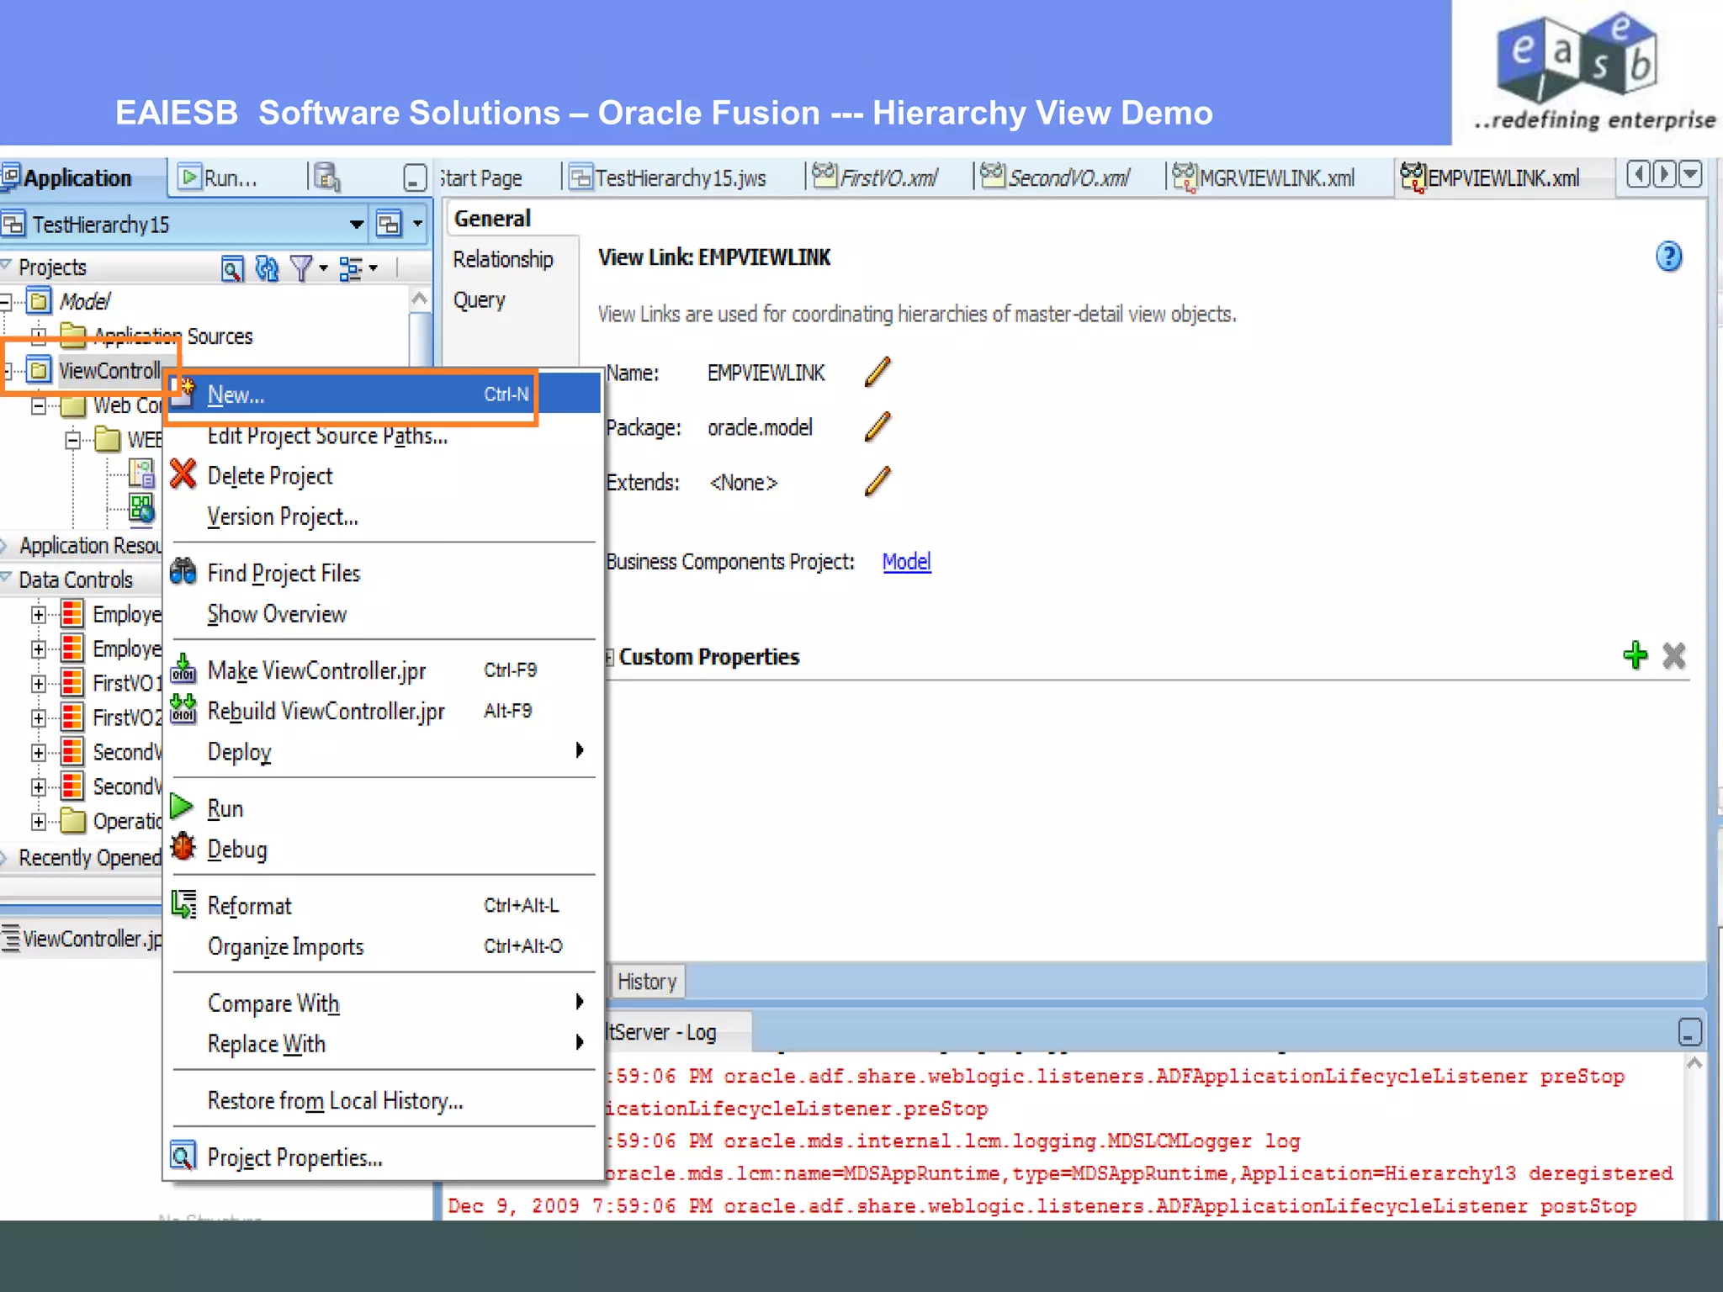Collapse Custom Properties section
Image resolution: width=1723 pixels, height=1292 pixels.
coord(609,657)
